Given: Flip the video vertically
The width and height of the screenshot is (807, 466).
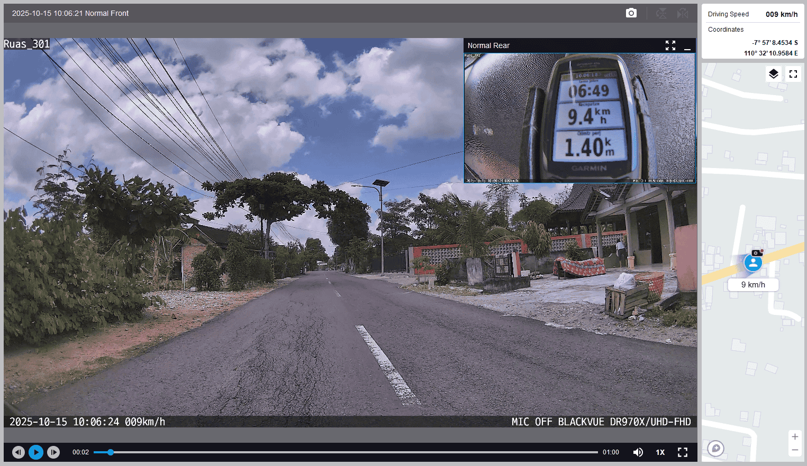Looking at the screenshot, I should 661,13.
